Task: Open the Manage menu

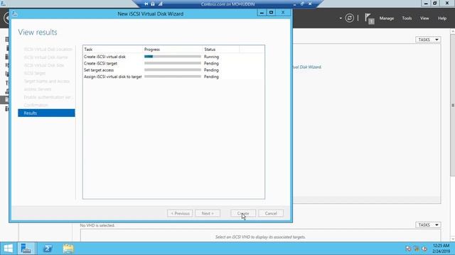Action: tap(387, 18)
